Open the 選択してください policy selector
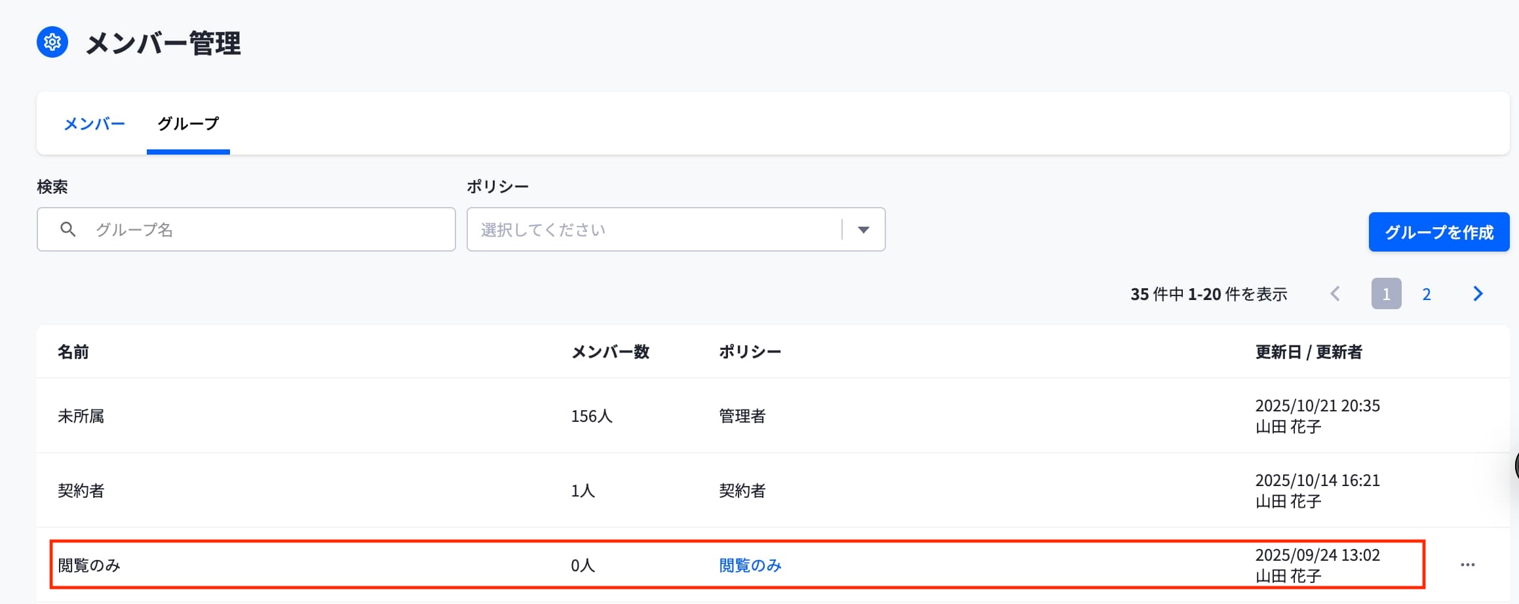 676,229
